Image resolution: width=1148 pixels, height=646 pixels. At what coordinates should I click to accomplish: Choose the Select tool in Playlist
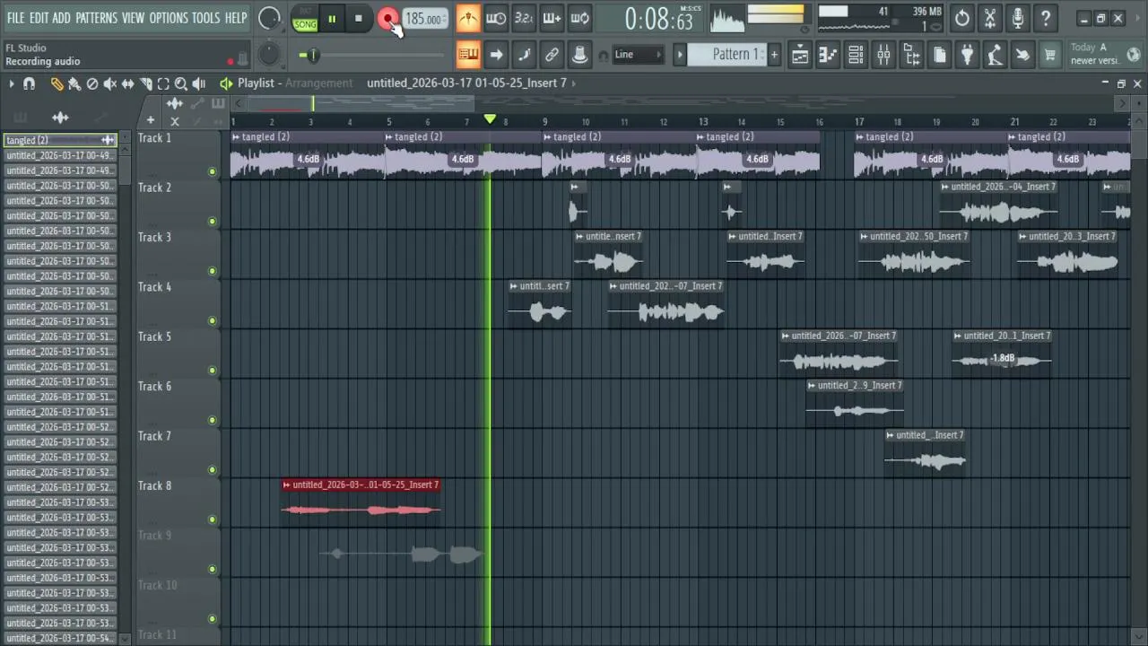[163, 83]
